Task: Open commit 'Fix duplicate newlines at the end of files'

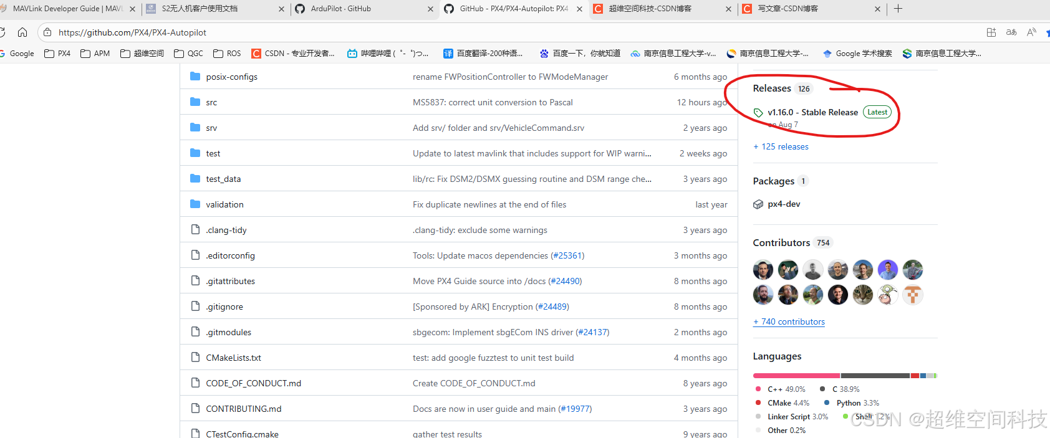Action: click(489, 205)
